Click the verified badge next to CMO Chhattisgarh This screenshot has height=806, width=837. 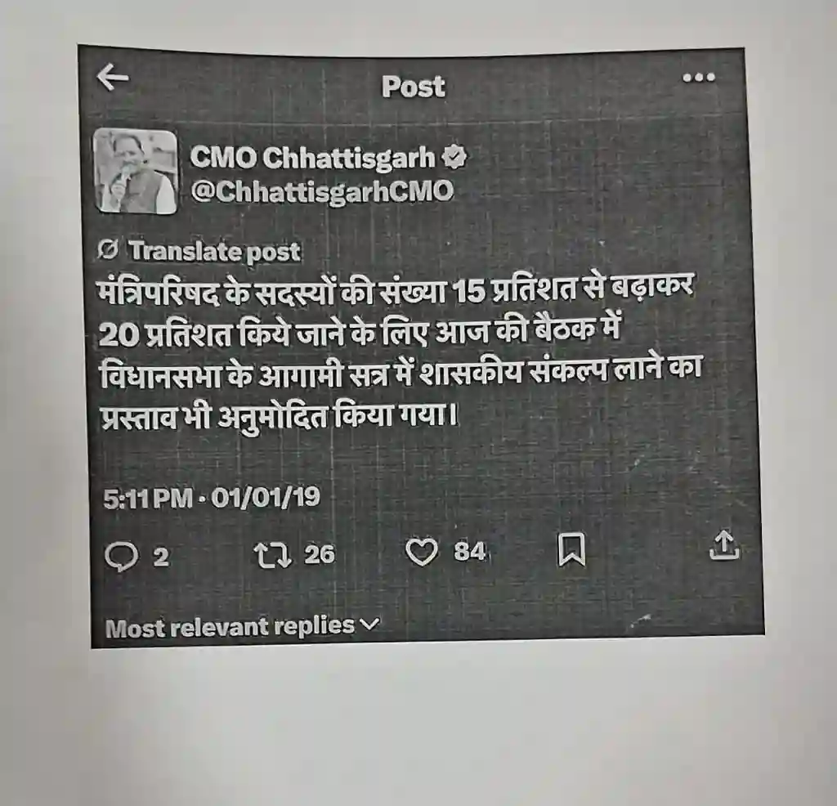pos(454,157)
